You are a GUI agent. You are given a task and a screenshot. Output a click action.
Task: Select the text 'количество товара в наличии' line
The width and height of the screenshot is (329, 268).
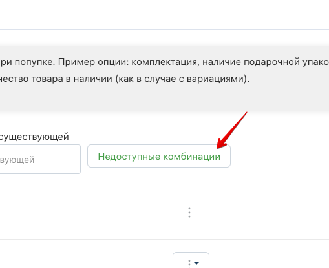tap(125, 79)
